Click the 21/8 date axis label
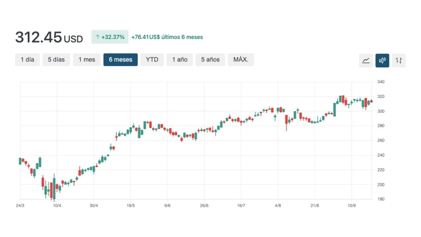The height and width of the screenshot is (237, 421). click(315, 205)
